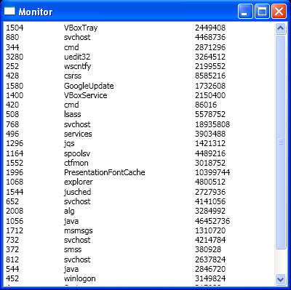Select PID 812
291x290 pixels.
12,259
